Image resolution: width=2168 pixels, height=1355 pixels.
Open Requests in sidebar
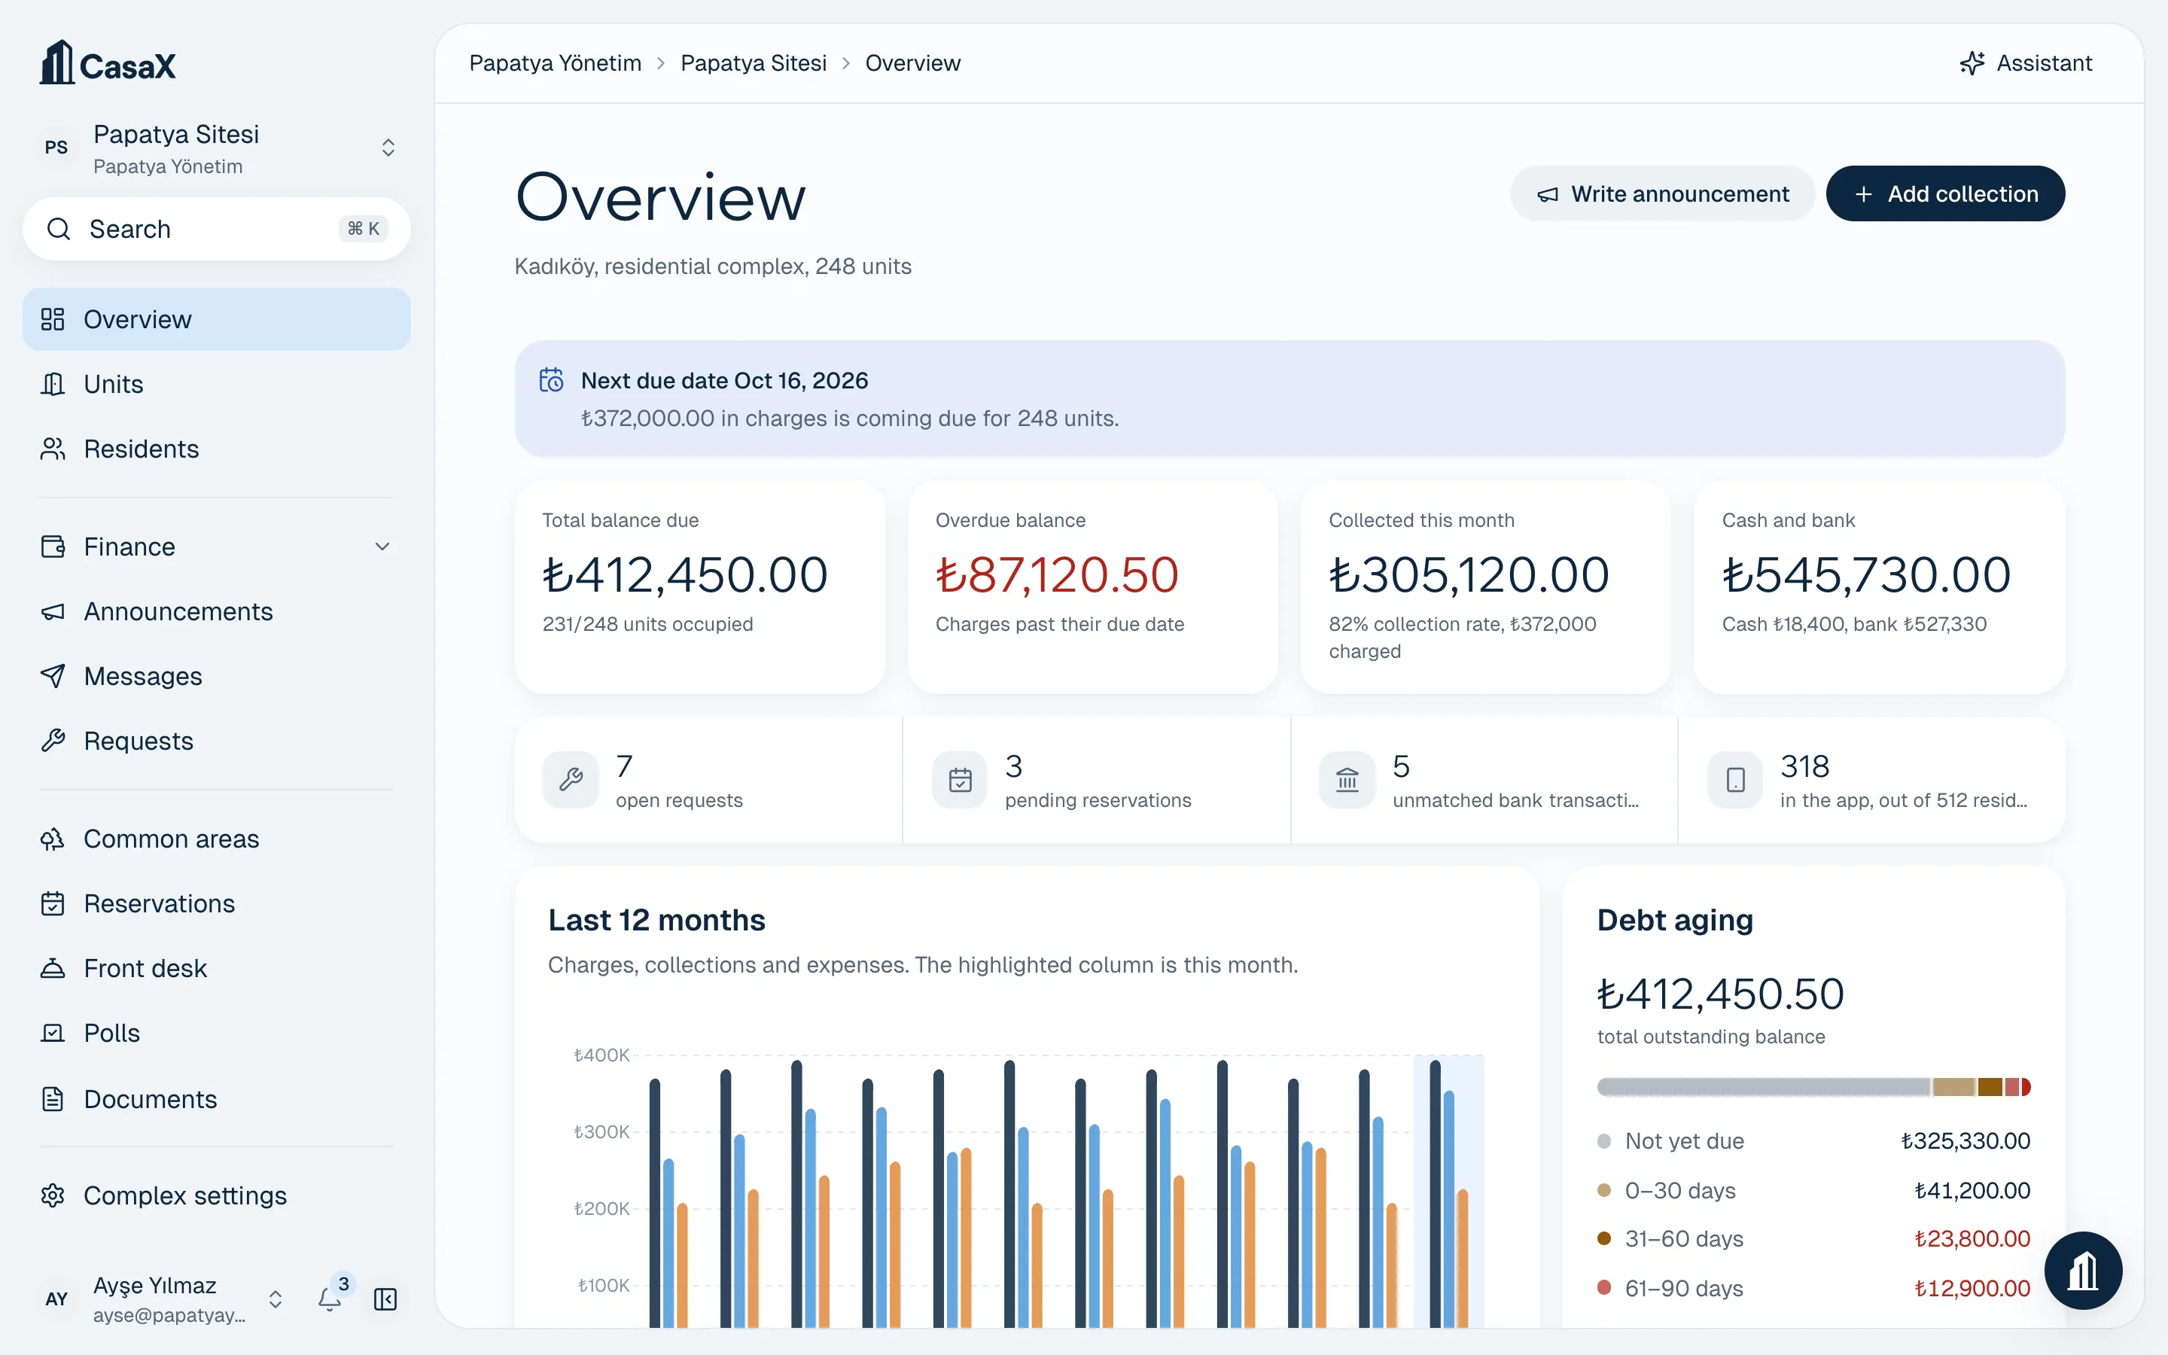tap(217, 741)
